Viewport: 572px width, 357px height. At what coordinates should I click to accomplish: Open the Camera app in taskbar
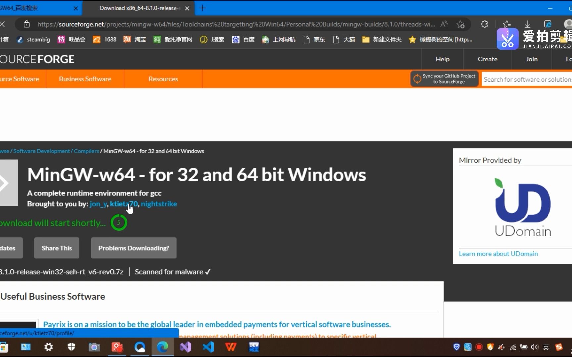coord(94,347)
